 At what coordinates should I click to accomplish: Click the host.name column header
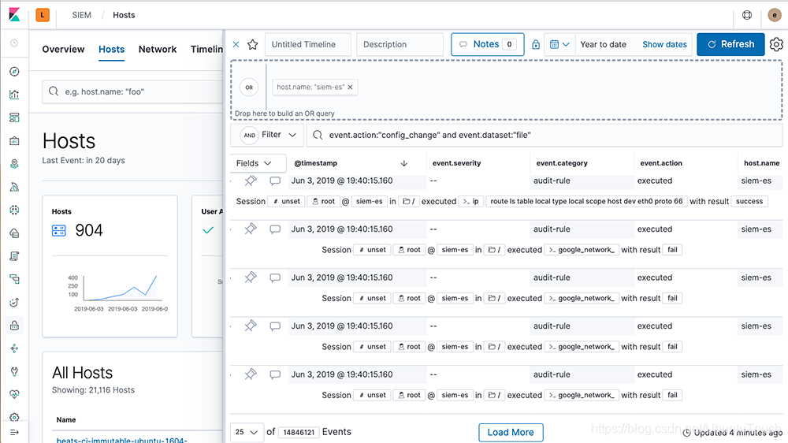761,163
